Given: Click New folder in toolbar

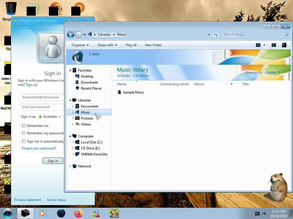Looking at the screenshot, I should click(153, 45).
